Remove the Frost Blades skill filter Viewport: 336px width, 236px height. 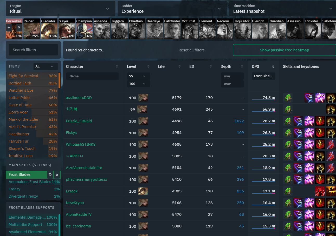pos(57,175)
